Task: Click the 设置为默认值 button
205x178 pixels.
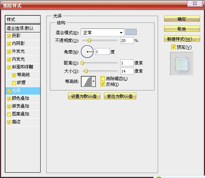Action: [x=84, y=96]
